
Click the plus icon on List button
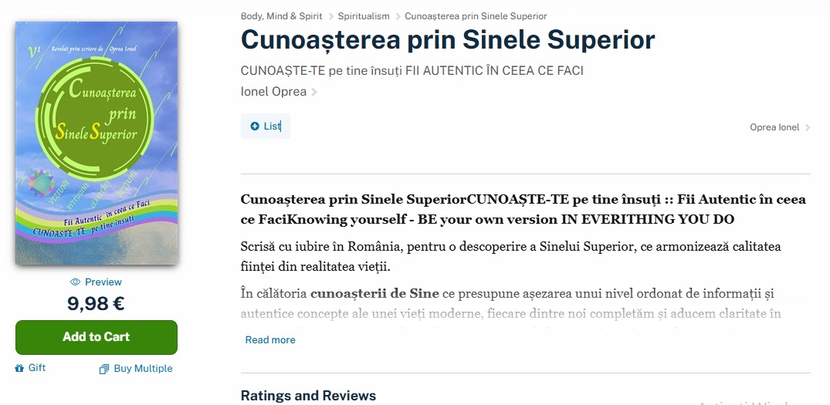click(255, 127)
